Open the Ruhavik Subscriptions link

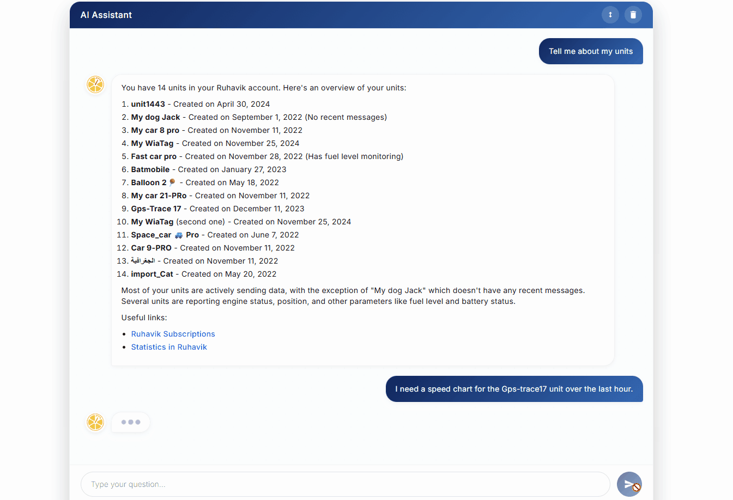point(173,334)
